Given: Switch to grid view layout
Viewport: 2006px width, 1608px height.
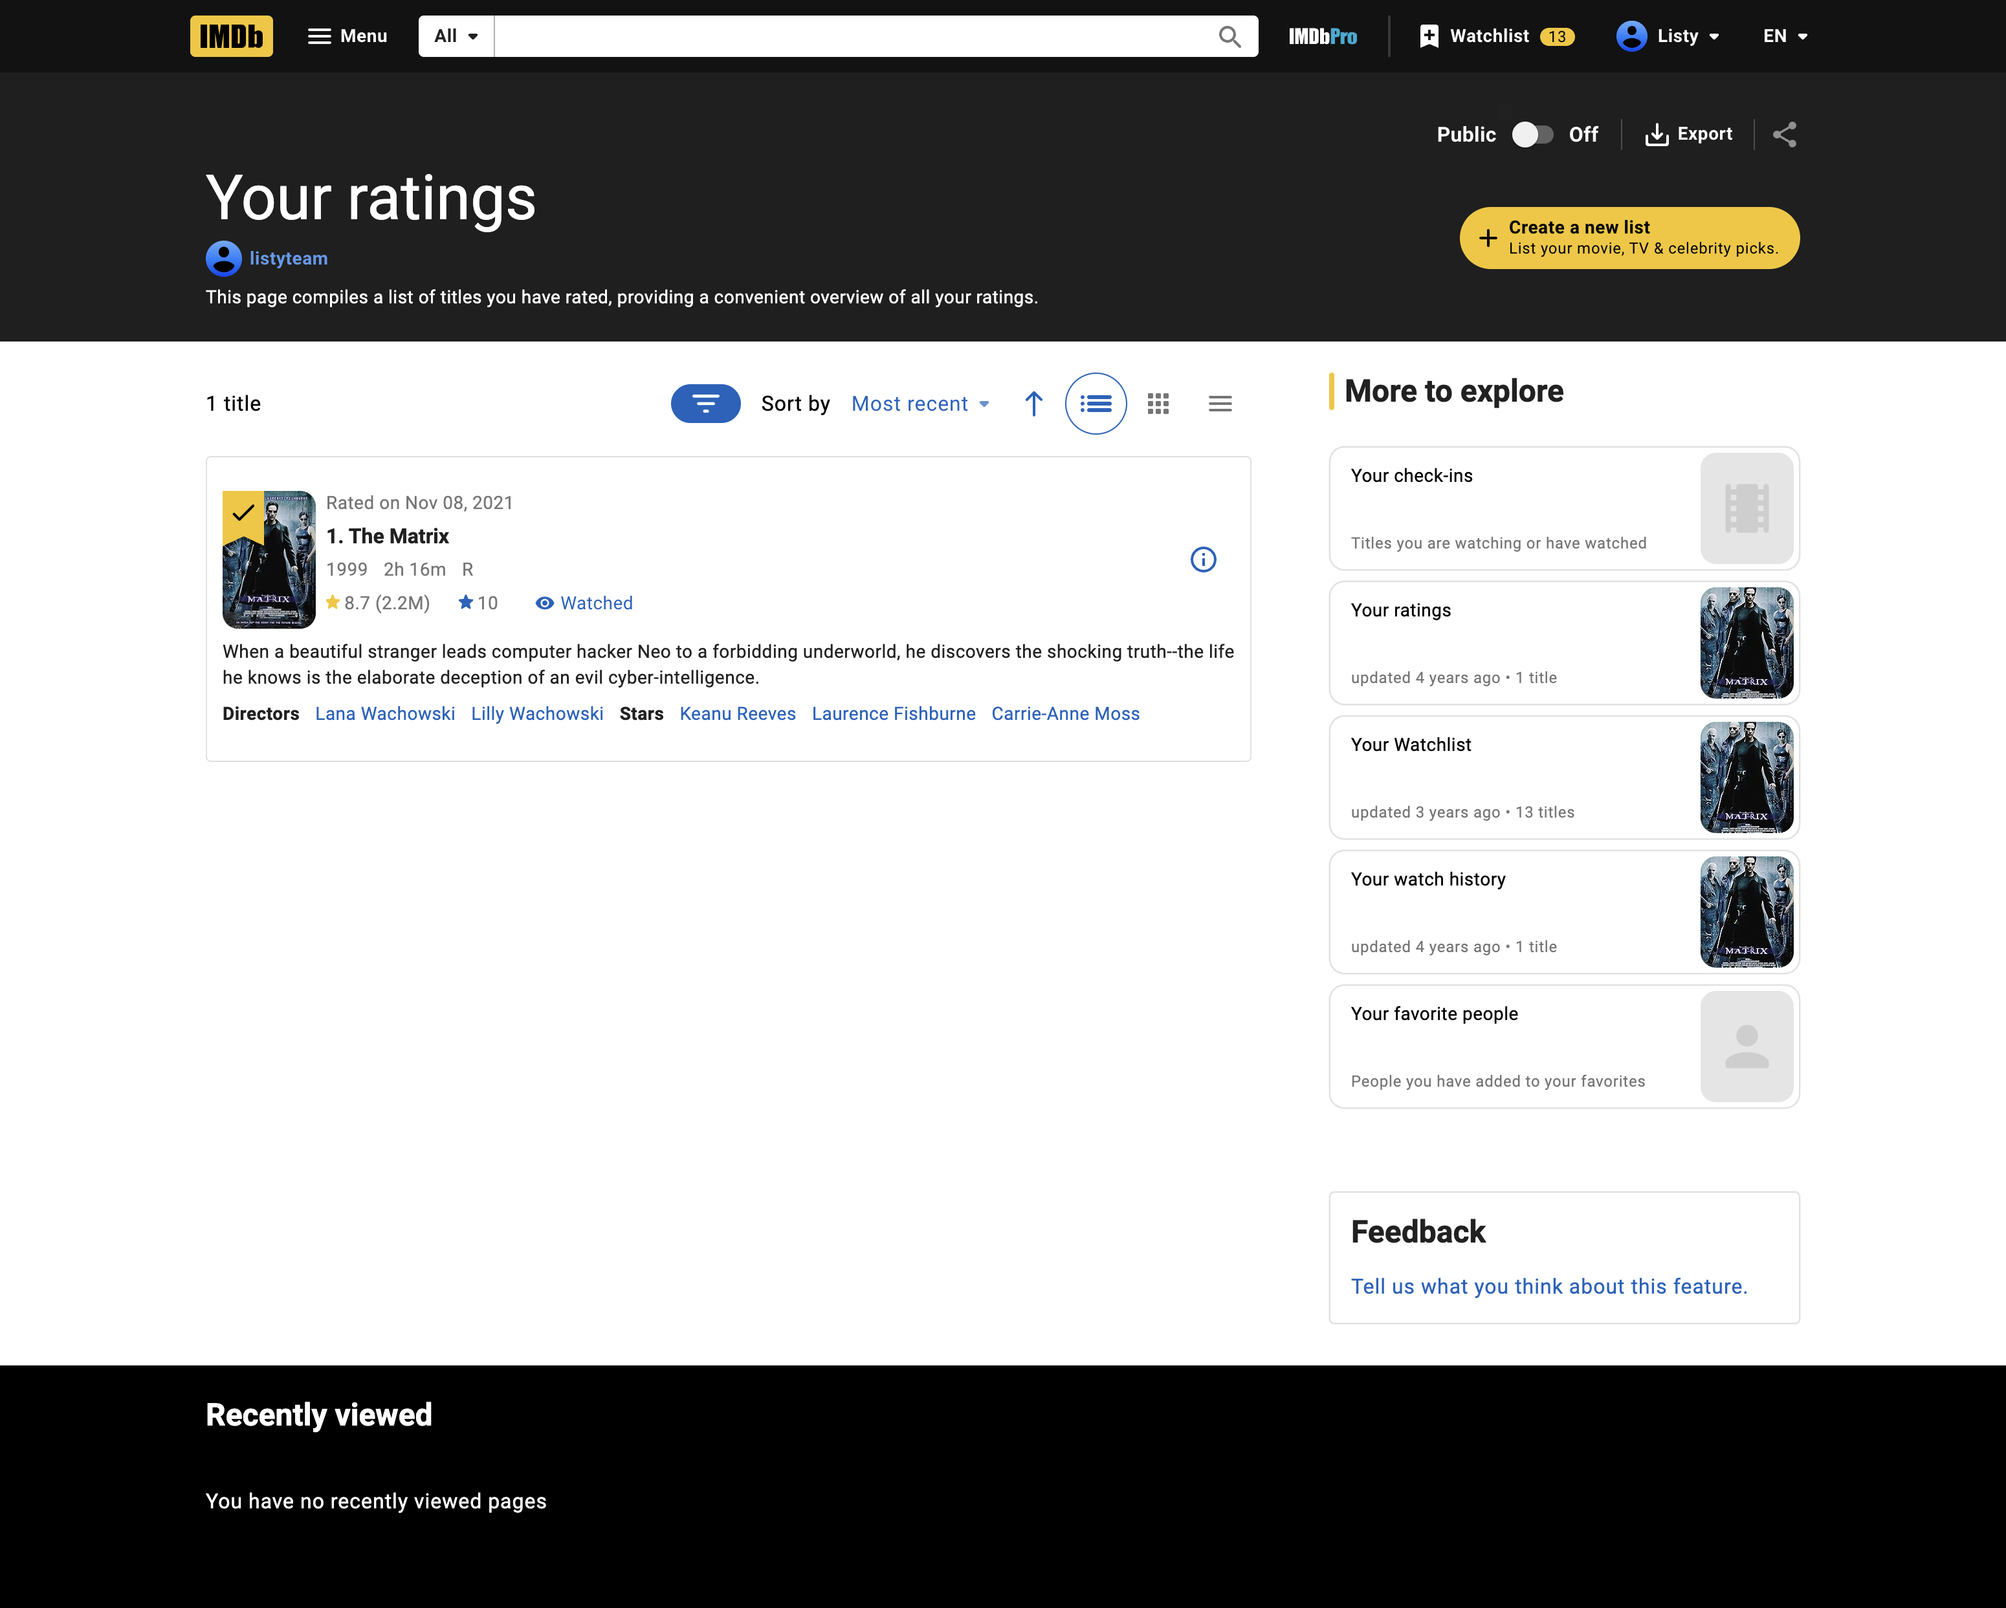Looking at the screenshot, I should [1158, 404].
